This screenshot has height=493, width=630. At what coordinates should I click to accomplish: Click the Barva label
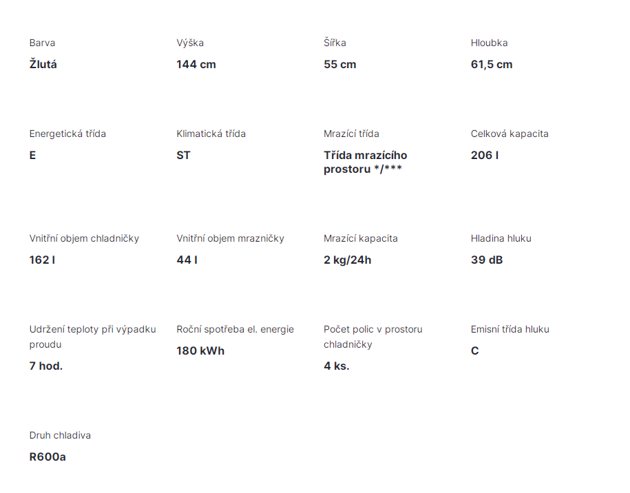(42, 43)
